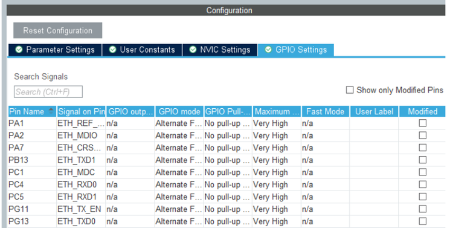Open GPIO Pull-up cell for PC4 row
The width and height of the screenshot is (450, 228).
[228, 184]
